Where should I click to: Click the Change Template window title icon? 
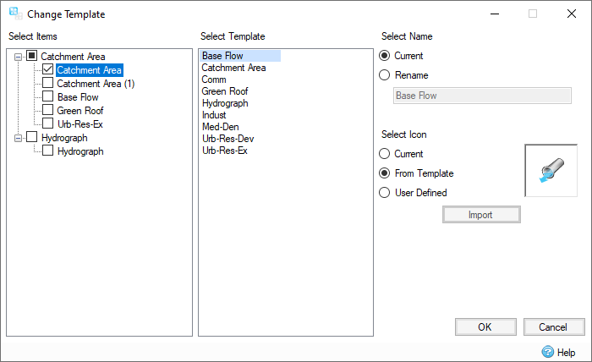14,14
